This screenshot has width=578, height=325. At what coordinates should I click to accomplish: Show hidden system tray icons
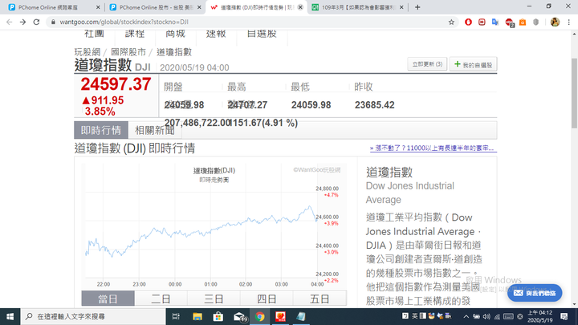tap(466, 316)
